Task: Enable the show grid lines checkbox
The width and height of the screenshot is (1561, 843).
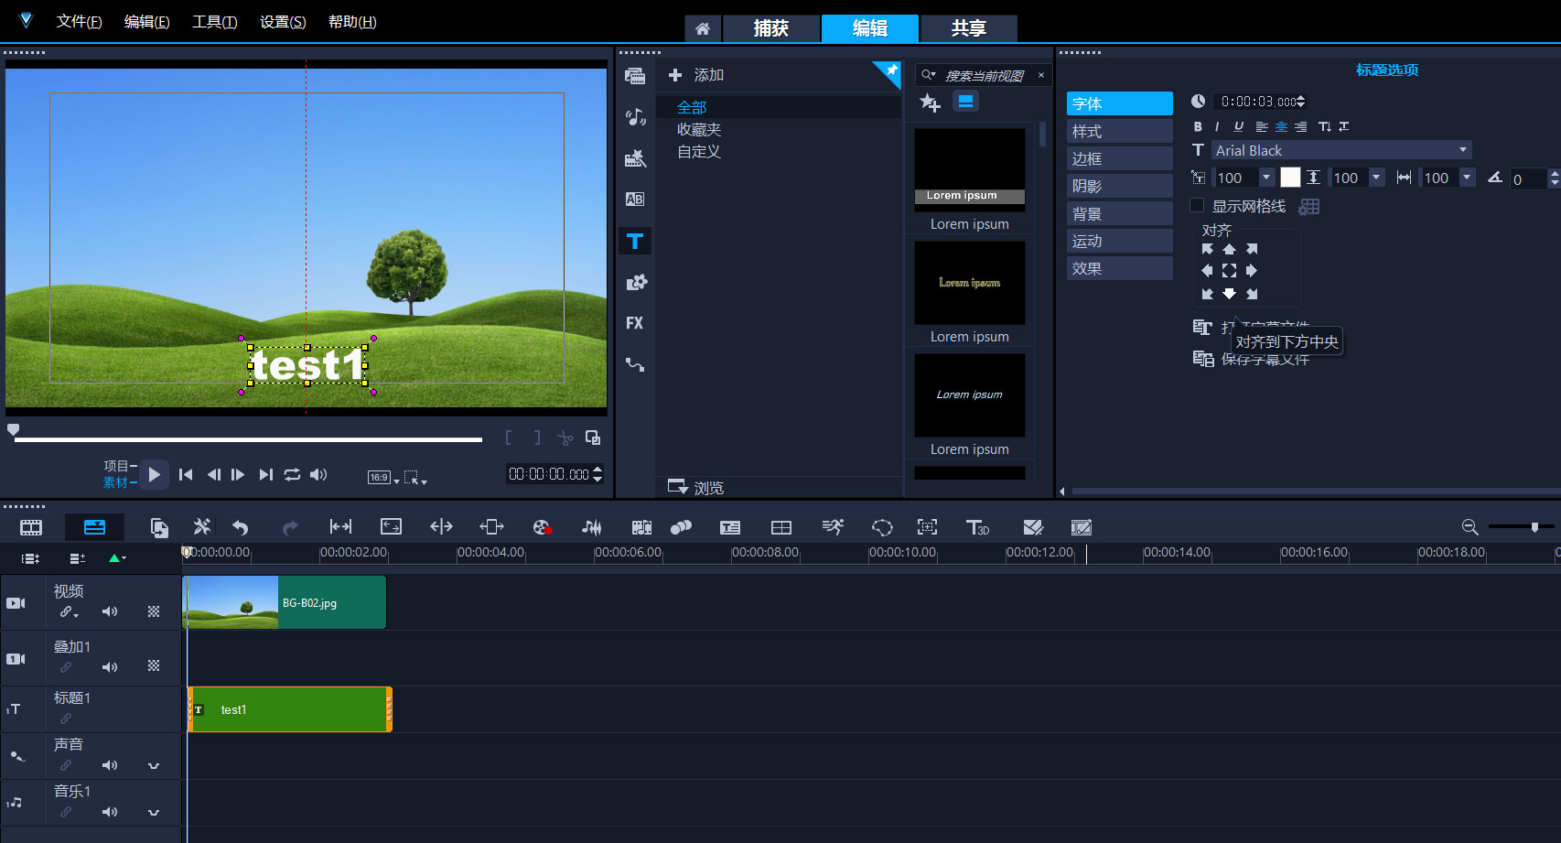Action: click(x=1197, y=206)
